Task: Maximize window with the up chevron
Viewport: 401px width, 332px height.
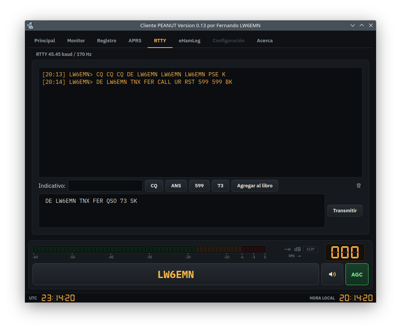Action: tap(362, 25)
